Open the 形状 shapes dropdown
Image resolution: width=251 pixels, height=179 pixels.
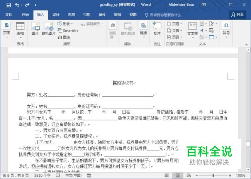click(65, 24)
